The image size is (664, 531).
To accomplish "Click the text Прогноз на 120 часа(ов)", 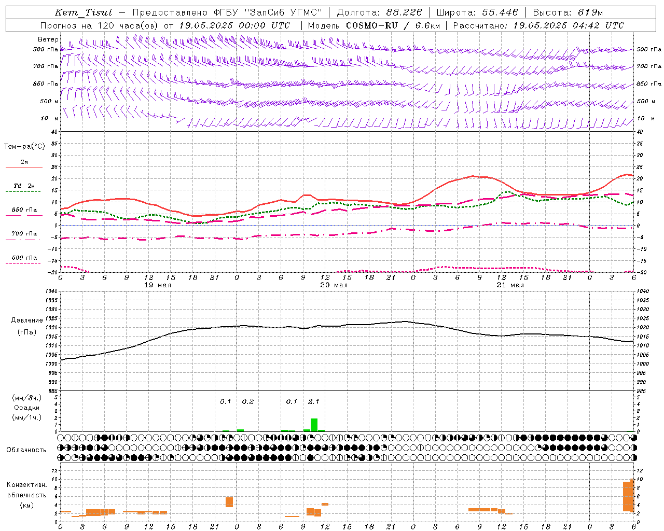I will pyautogui.click(x=100, y=25).
